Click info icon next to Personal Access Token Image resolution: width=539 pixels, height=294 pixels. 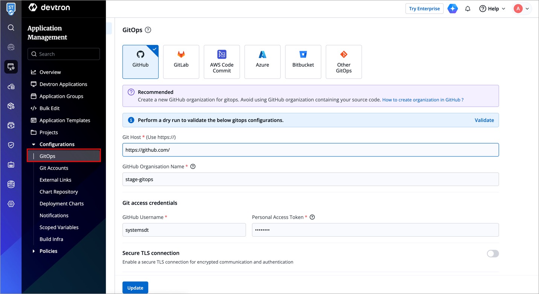pos(312,217)
